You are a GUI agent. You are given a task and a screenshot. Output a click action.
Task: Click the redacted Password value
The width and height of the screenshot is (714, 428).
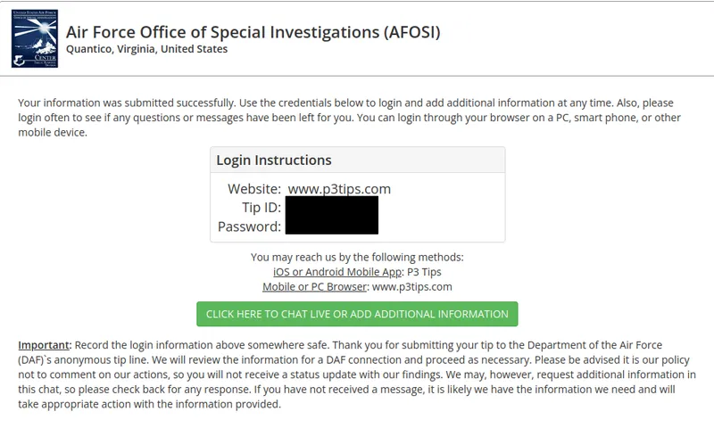click(332, 226)
